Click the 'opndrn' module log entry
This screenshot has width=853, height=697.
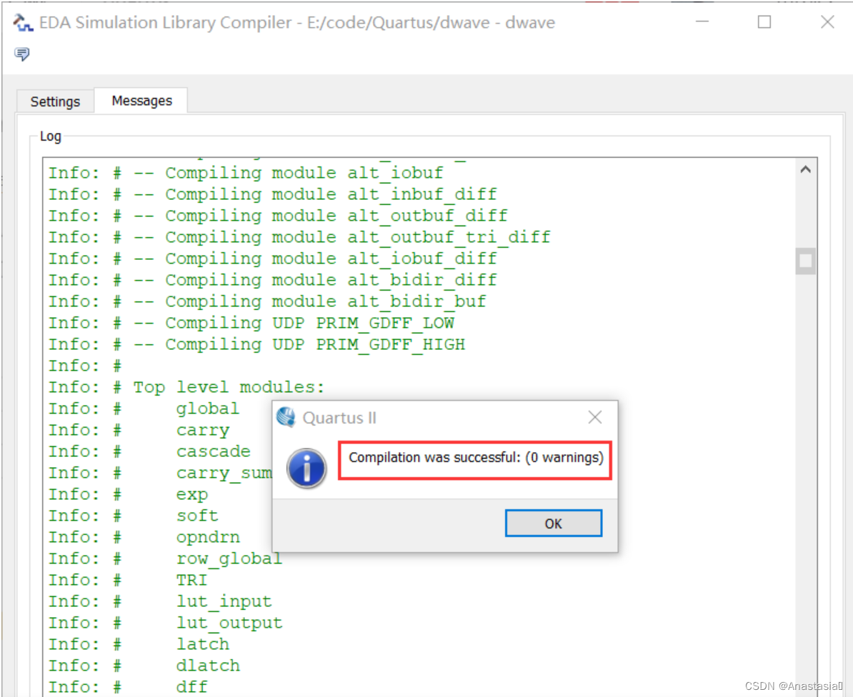pos(207,537)
